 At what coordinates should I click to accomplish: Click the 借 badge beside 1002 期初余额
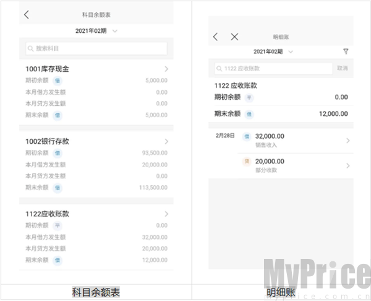pos(58,154)
